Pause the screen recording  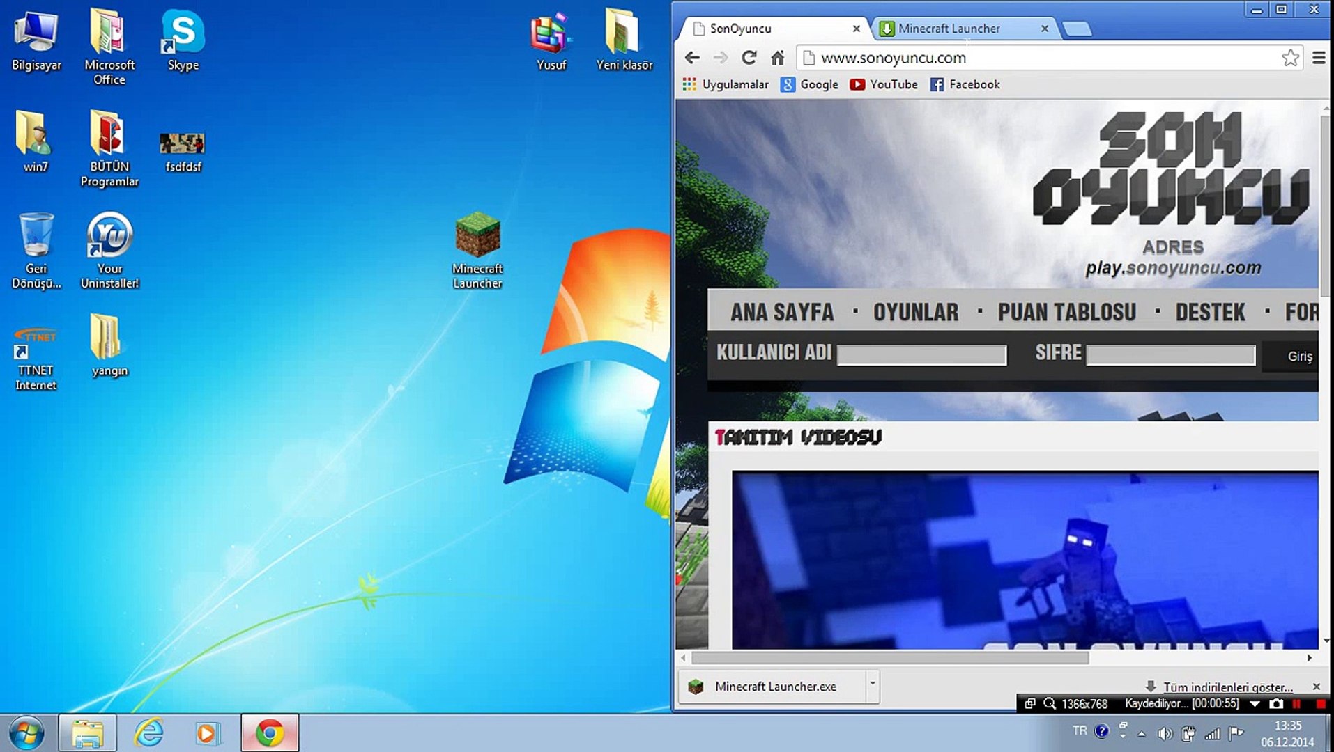[1297, 704]
